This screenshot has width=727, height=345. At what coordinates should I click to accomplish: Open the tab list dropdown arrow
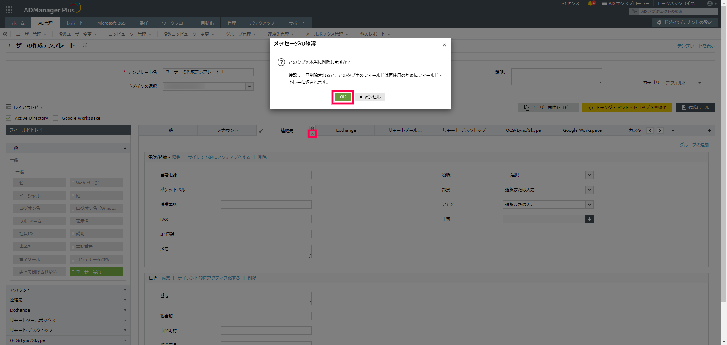click(672, 131)
